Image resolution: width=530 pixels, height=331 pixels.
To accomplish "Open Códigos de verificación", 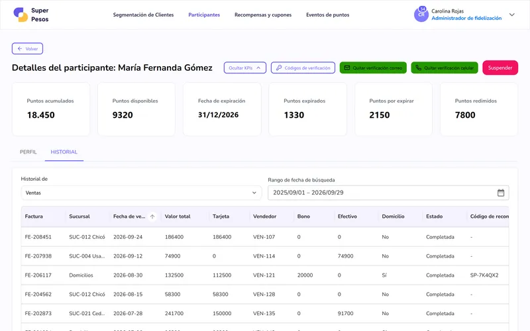I will click(x=303, y=68).
